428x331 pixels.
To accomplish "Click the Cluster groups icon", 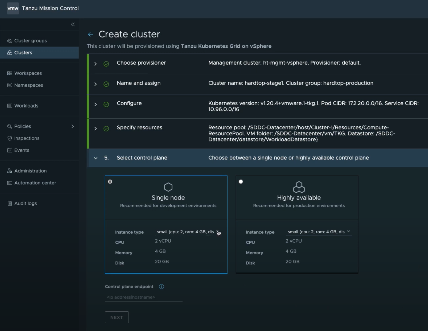I will (10, 41).
